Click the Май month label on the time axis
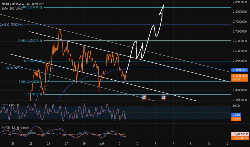Viewport: 250px width, 147px height. [102, 144]
